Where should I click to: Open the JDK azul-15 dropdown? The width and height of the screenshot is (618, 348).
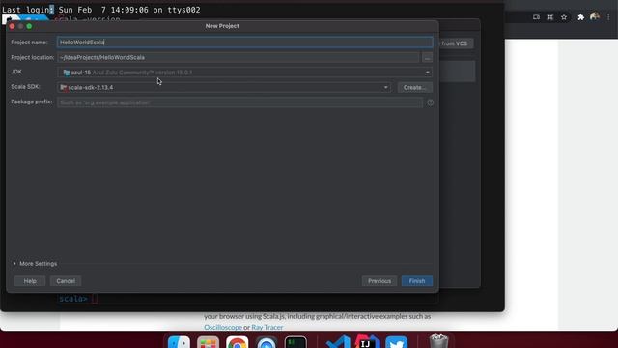[x=244, y=72]
